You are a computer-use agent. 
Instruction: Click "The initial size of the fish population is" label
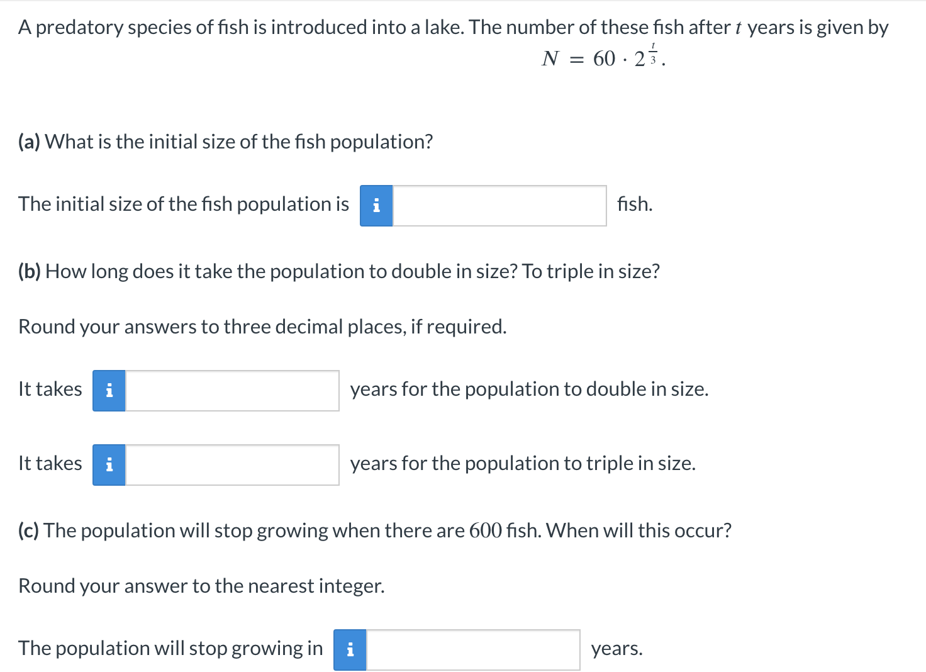tap(184, 204)
